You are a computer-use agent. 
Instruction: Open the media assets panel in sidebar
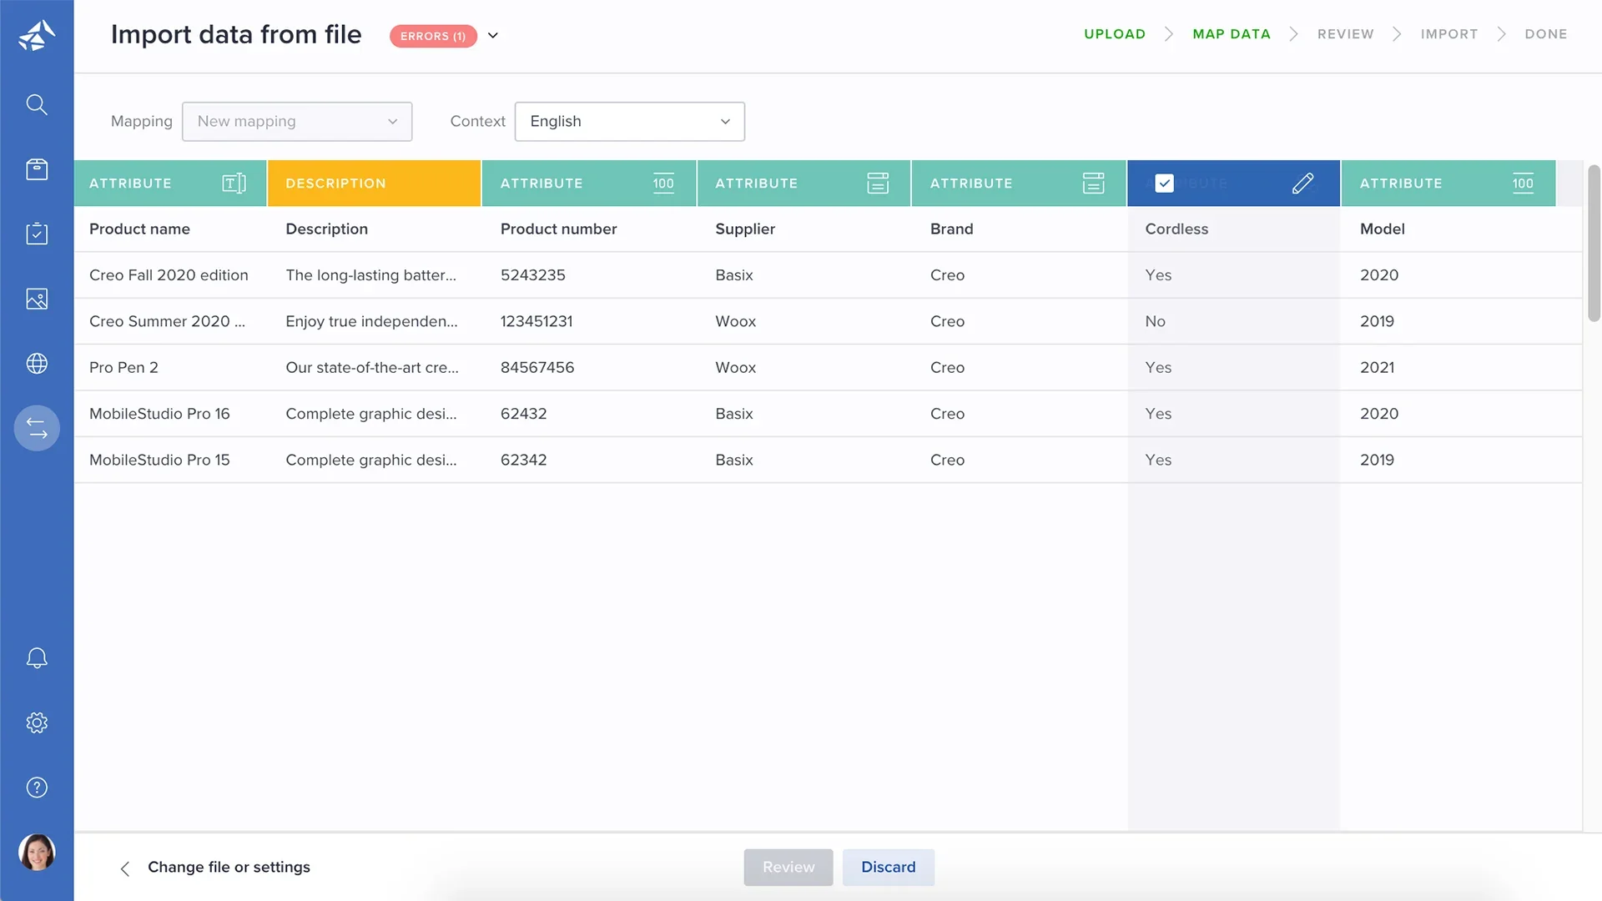(x=37, y=299)
